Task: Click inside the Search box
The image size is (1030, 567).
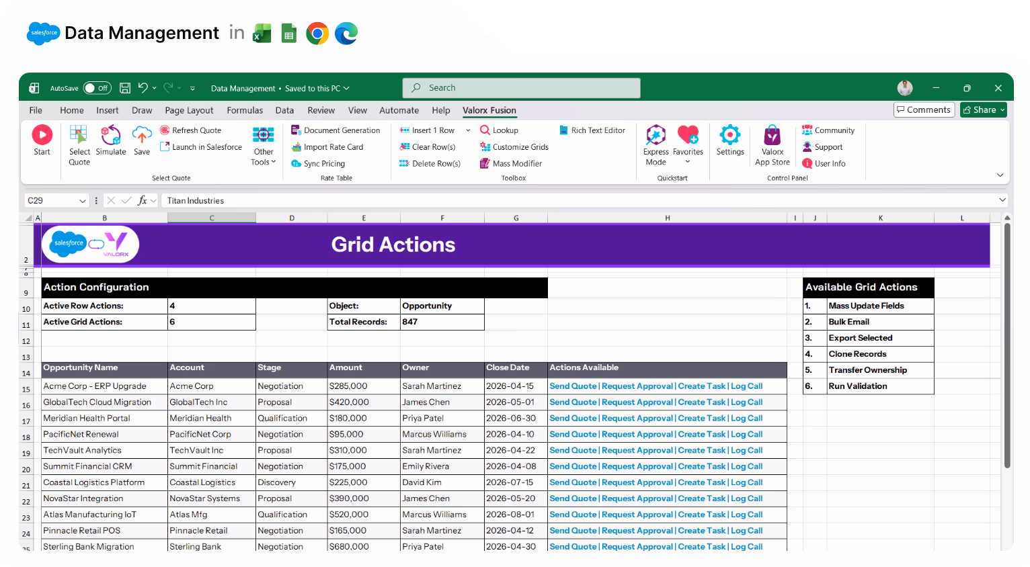Action: [521, 87]
